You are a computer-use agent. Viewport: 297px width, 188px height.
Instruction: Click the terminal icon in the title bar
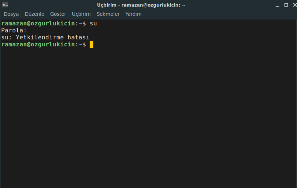tap(5, 5)
